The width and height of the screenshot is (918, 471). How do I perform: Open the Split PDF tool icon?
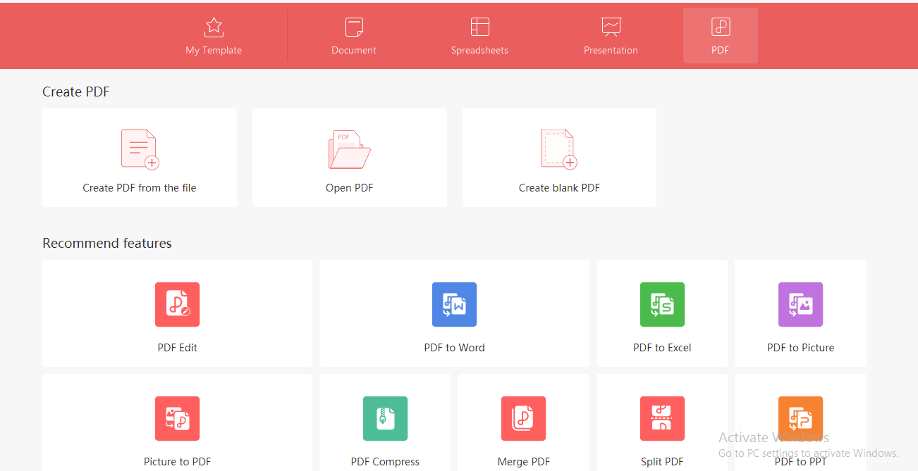(661, 419)
